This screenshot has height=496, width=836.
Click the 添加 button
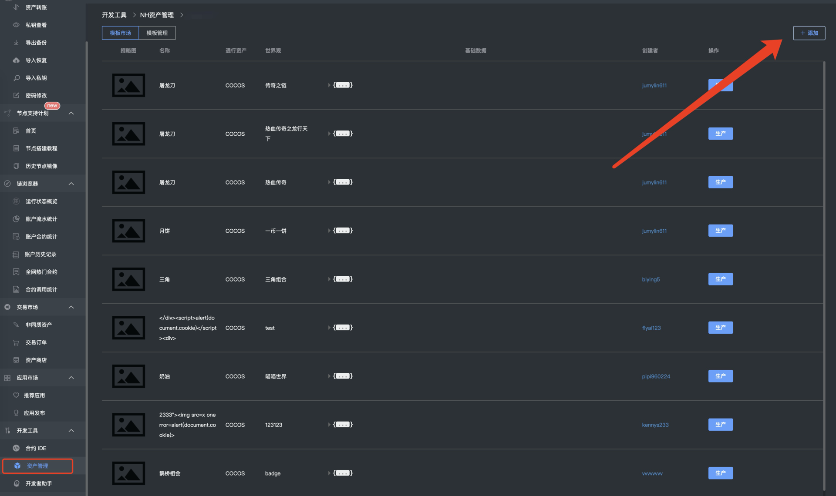[809, 33]
